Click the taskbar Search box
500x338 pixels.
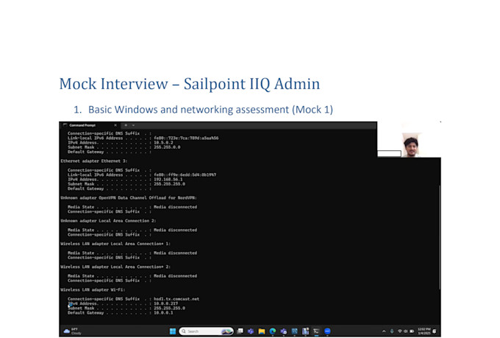point(206,331)
